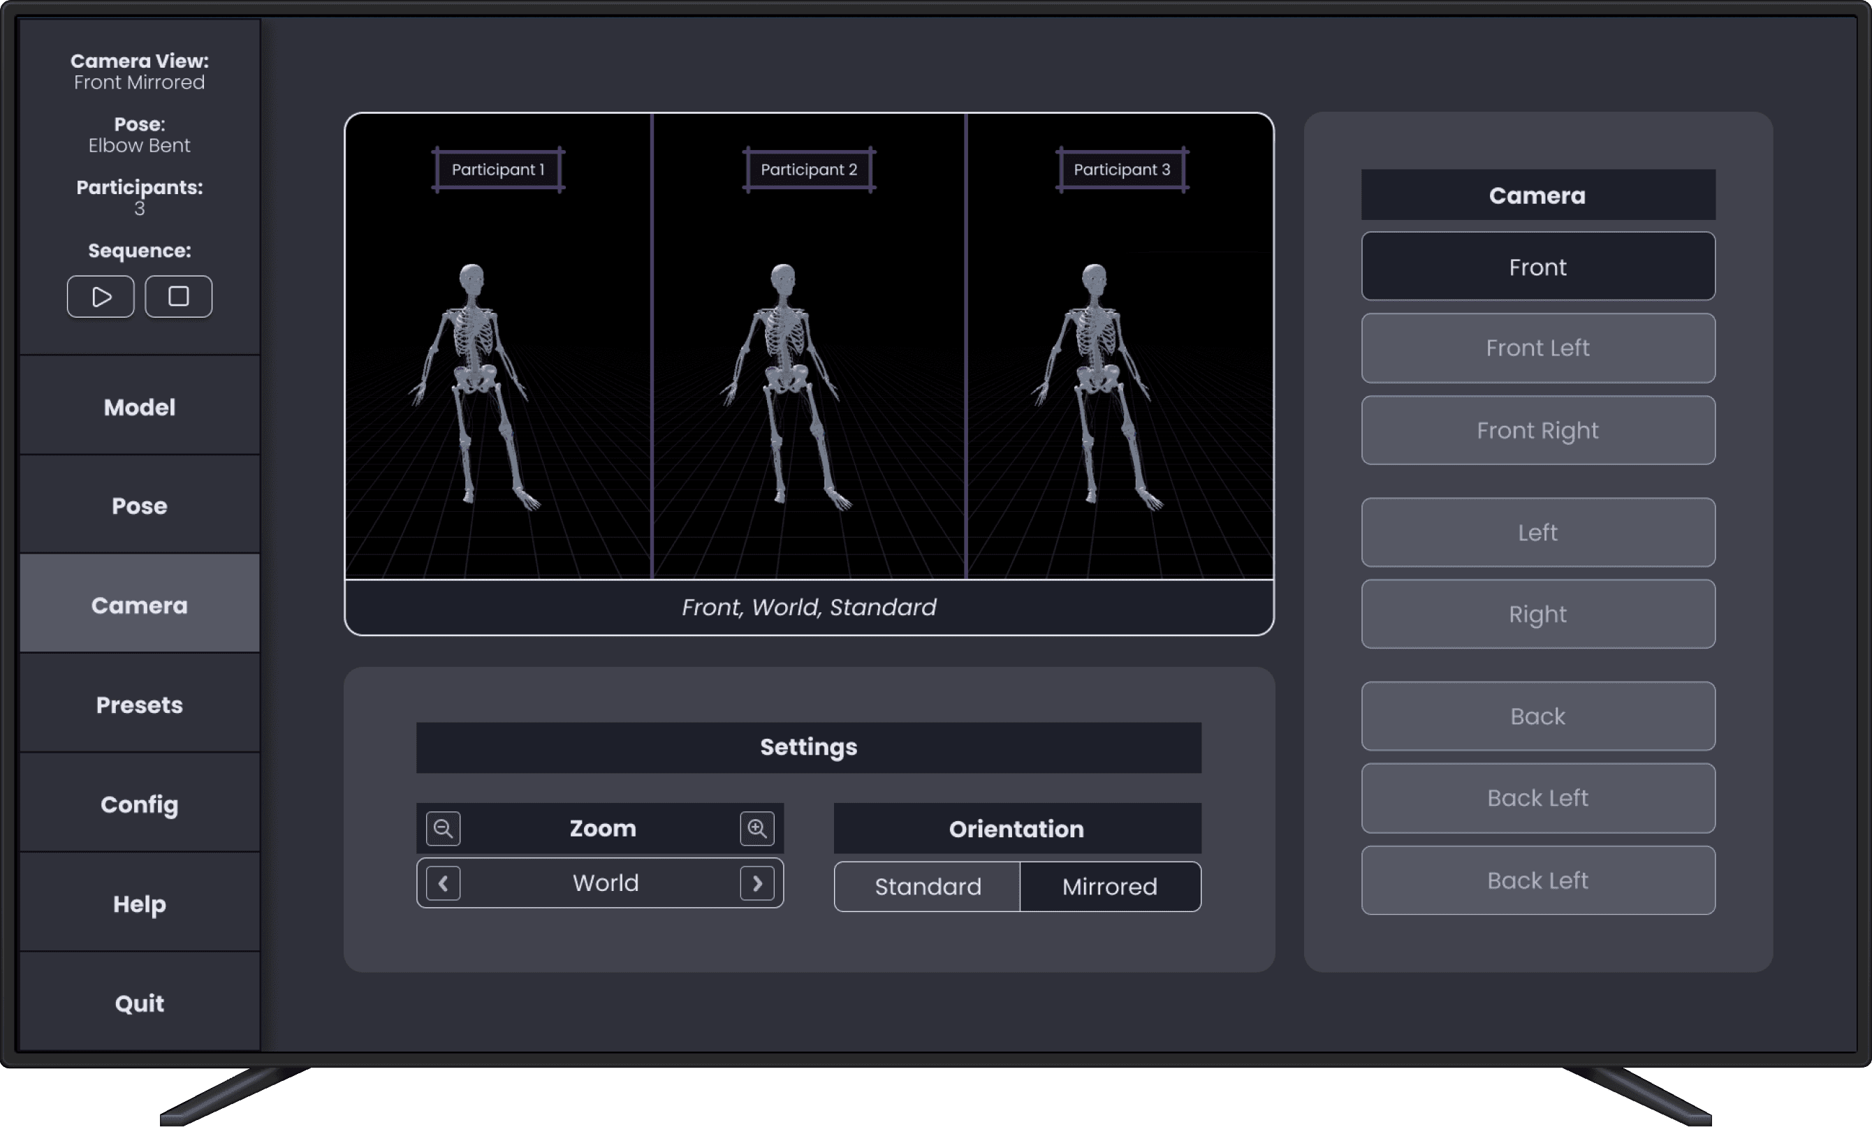Image resolution: width=1872 pixels, height=1127 pixels.
Task: Switch to the Right camera view
Action: 1537,614
